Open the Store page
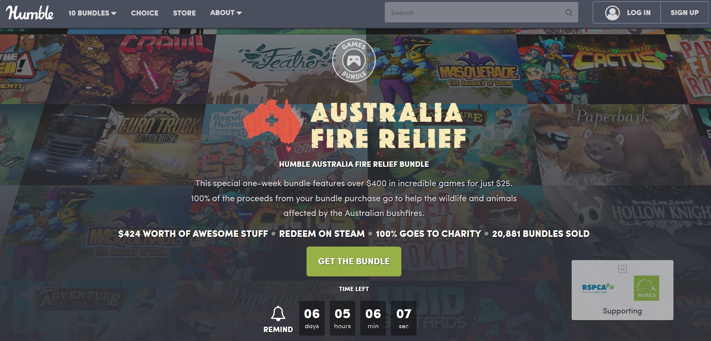 (184, 13)
